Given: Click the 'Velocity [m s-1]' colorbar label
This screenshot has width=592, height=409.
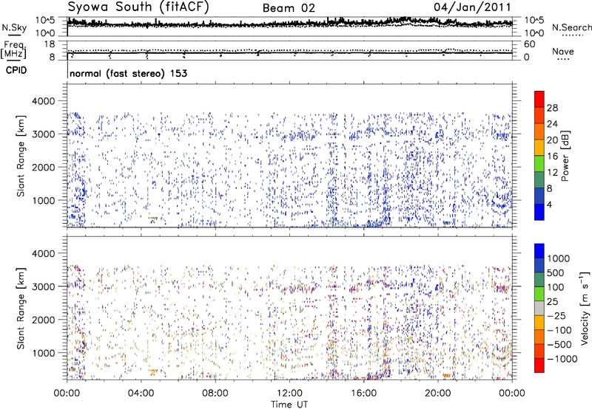Looking at the screenshot, I should point(585,308).
